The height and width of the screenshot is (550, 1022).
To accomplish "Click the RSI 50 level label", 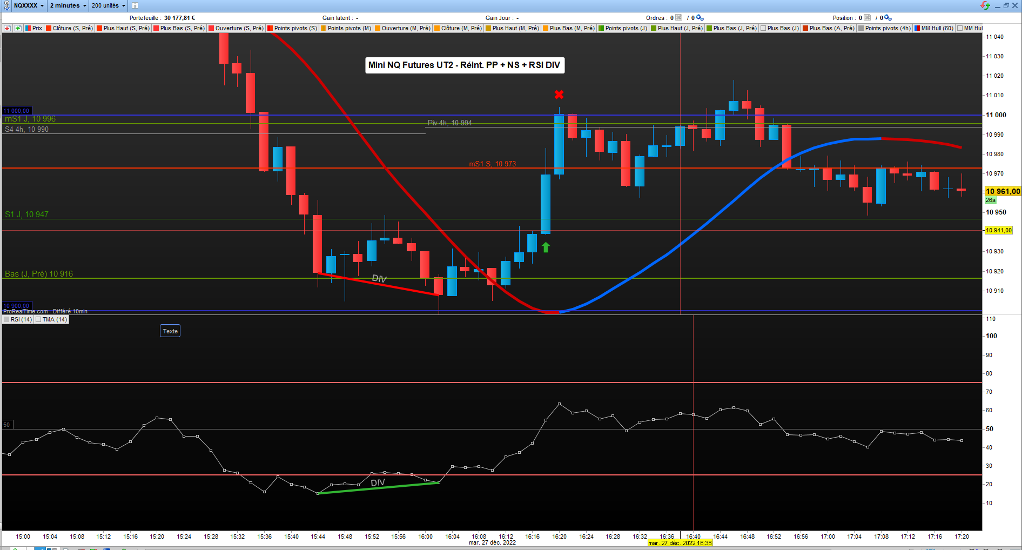I will click(6, 425).
